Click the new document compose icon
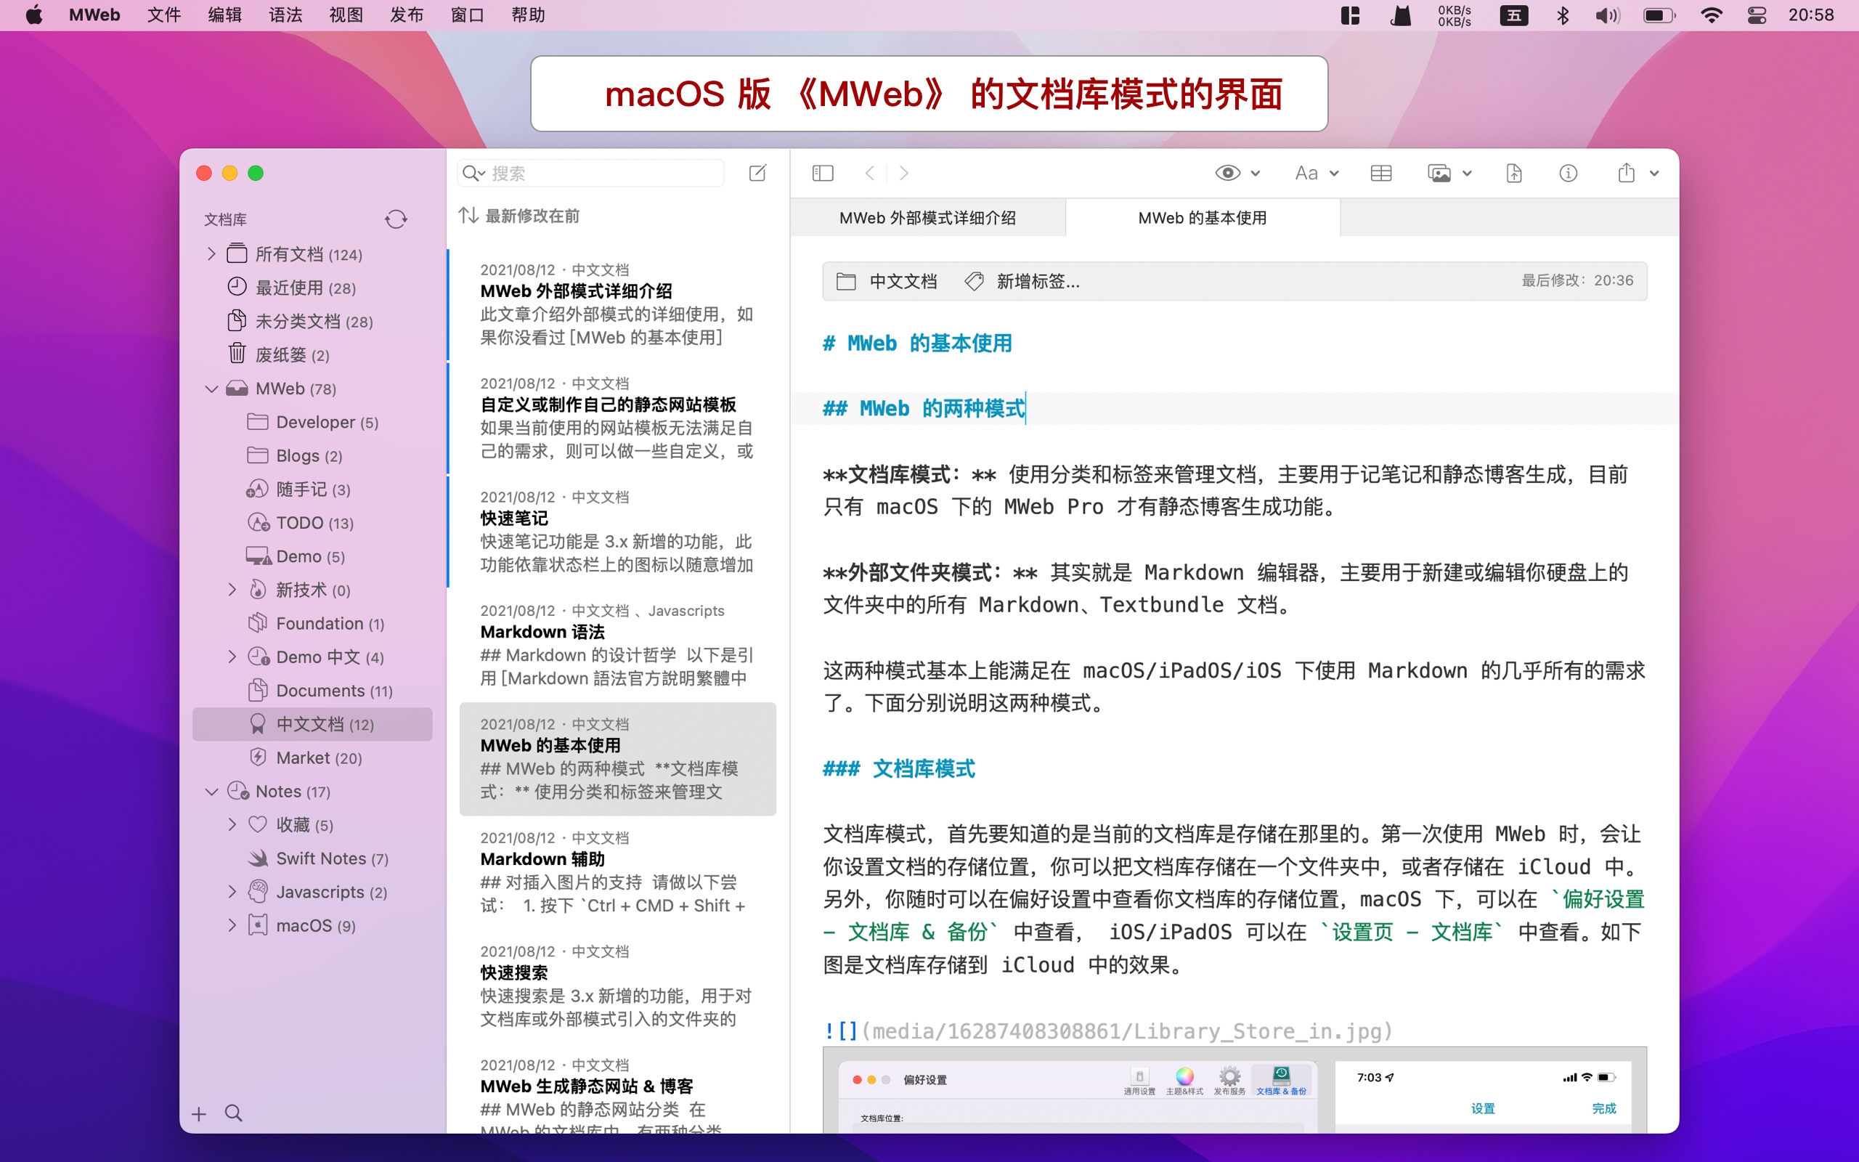Image resolution: width=1859 pixels, height=1162 pixels. tap(757, 173)
